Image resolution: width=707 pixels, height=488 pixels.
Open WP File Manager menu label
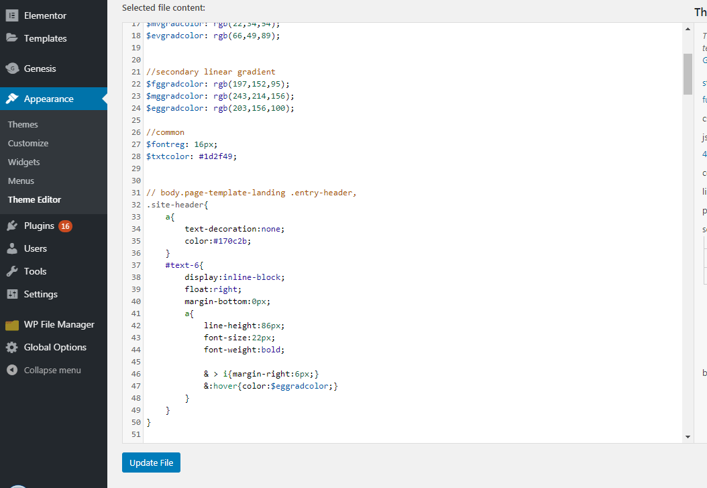[x=59, y=324]
